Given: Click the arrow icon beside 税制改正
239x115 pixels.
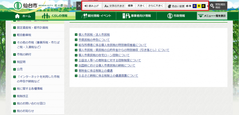Looking at the screenshot, I should pos(14,96).
